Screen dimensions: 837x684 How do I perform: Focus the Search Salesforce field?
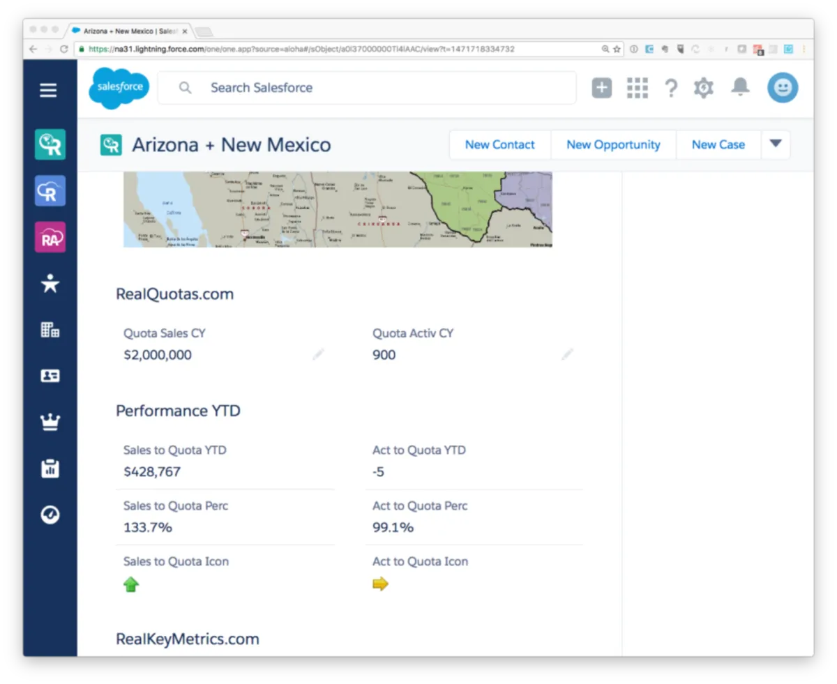coord(368,88)
